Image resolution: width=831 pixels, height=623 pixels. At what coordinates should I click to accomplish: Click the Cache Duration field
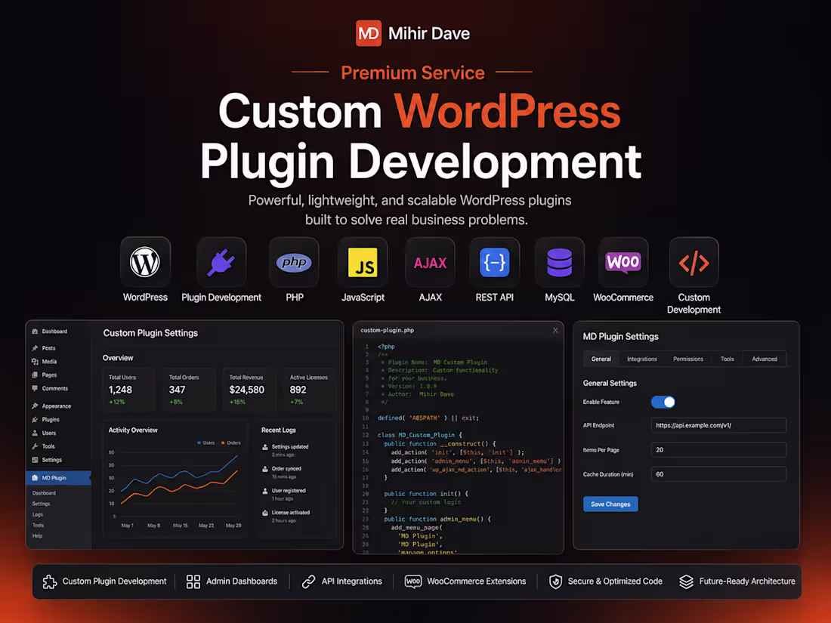coord(718,474)
